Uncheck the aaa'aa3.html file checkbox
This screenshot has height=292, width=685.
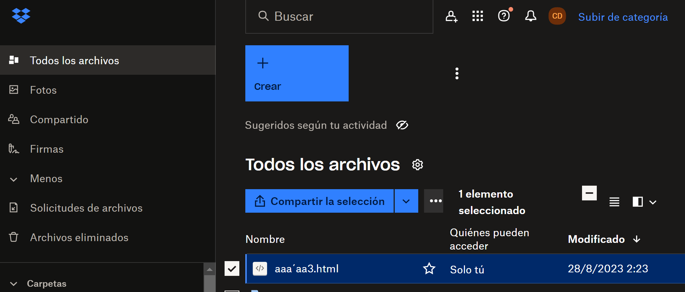232,269
